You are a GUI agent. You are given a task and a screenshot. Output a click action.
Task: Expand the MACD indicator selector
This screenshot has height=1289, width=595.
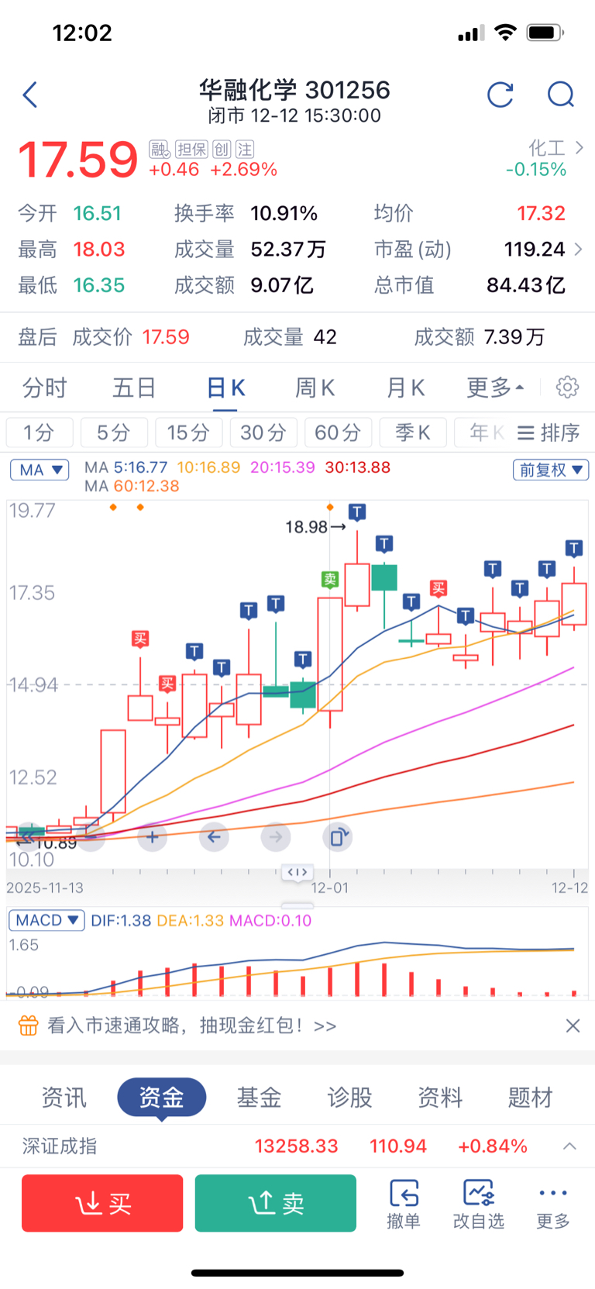point(46,920)
